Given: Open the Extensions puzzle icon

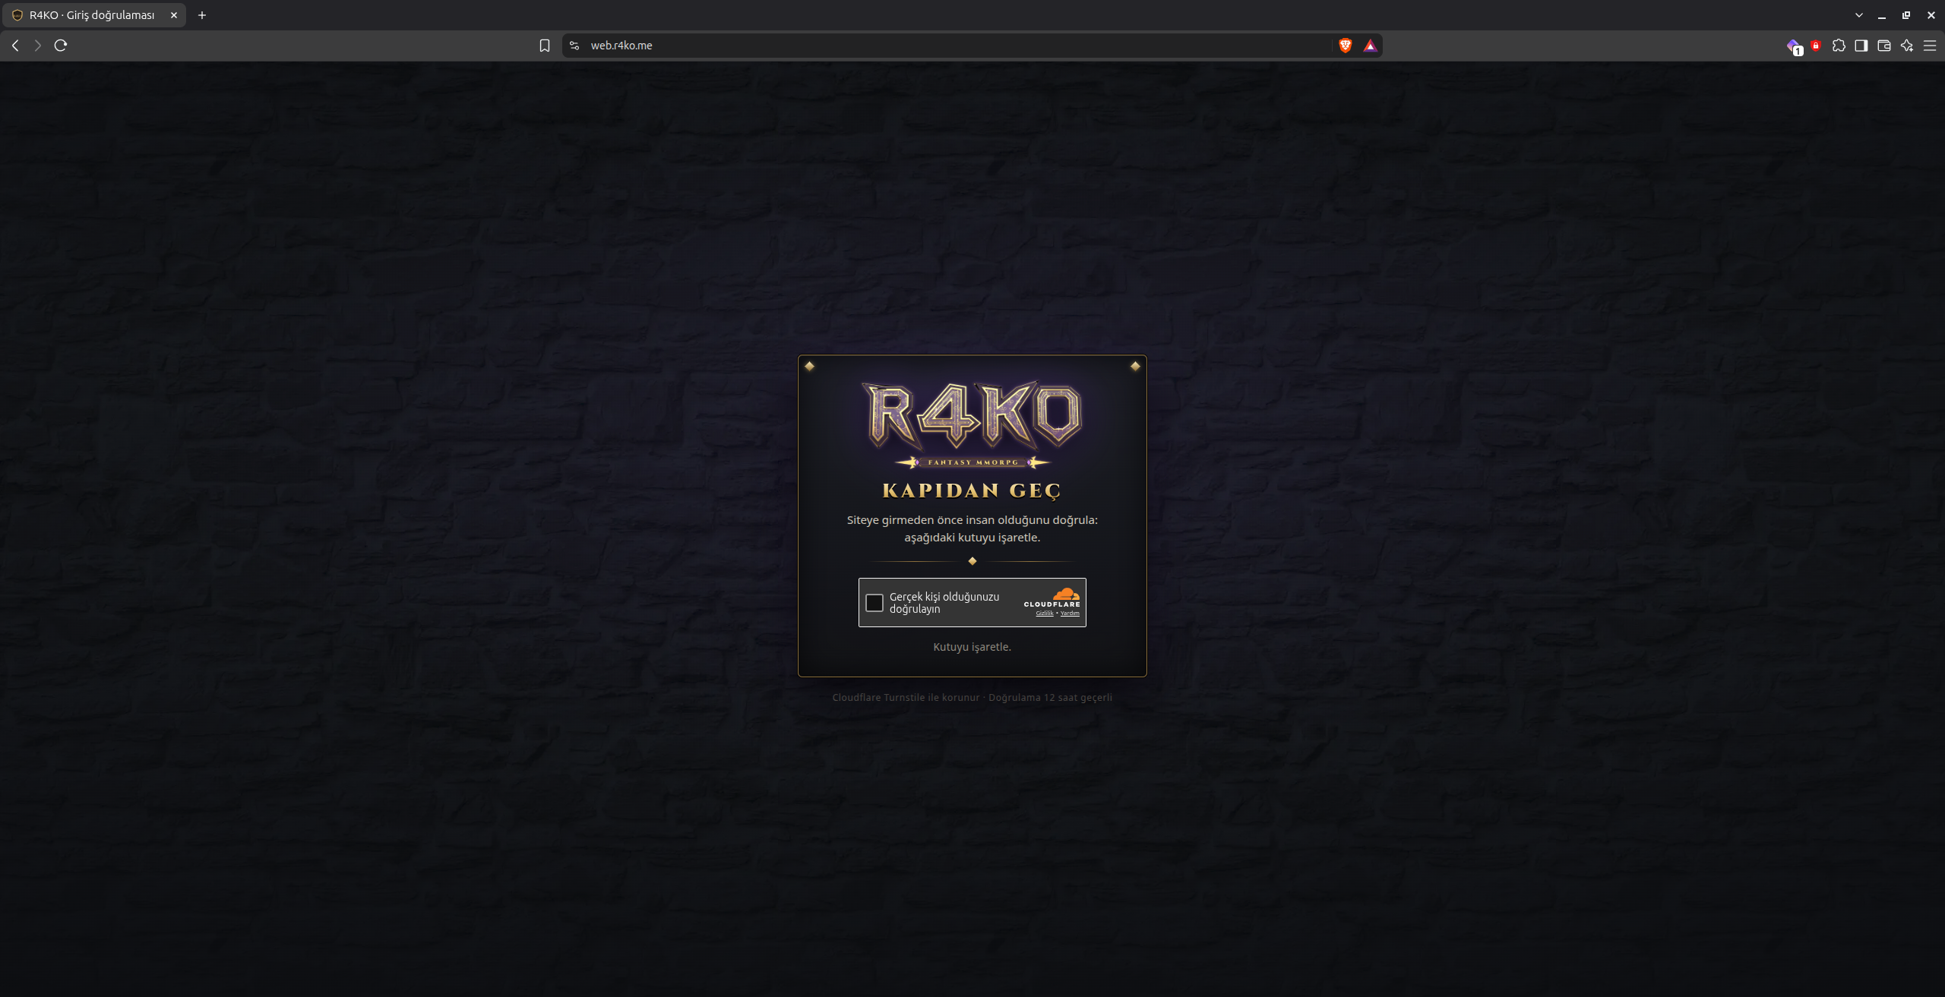Looking at the screenshot, I should (x=1839, y=46).
